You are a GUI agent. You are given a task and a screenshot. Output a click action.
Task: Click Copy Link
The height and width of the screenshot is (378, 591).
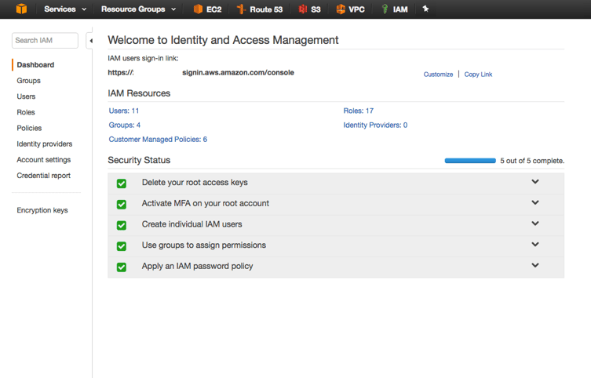click(478, 75)
